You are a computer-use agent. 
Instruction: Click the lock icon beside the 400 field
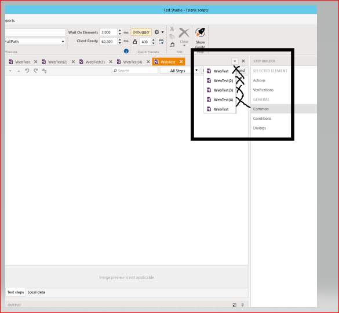(135, 42)
